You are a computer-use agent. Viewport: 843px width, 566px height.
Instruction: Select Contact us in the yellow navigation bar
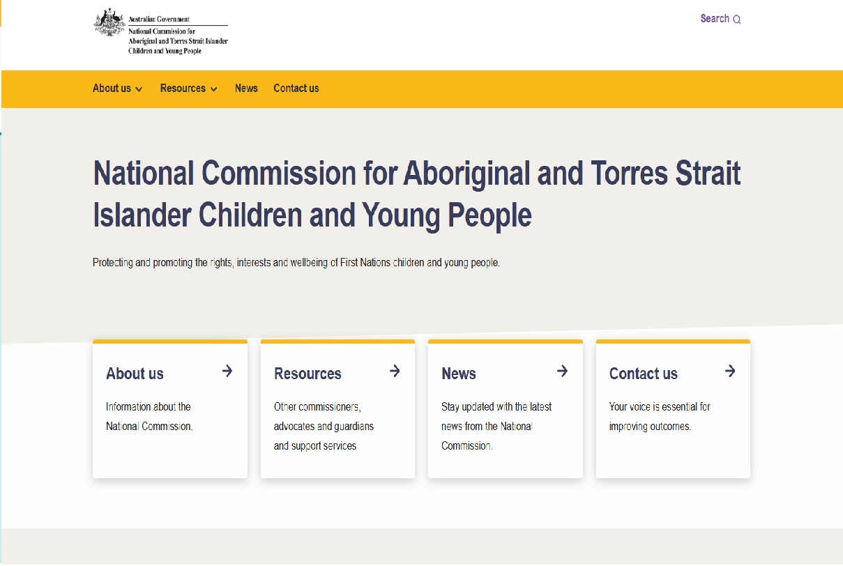pos(296,89)
